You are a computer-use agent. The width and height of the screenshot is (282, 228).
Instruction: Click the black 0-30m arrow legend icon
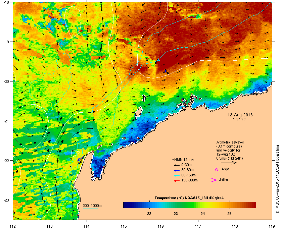click(x=177, y=165)
